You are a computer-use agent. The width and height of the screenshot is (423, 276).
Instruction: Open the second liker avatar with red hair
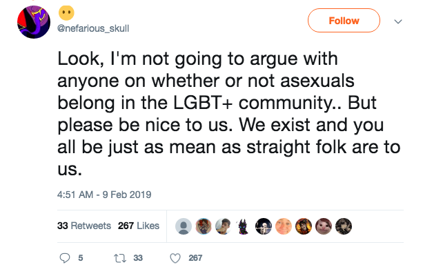204,226
